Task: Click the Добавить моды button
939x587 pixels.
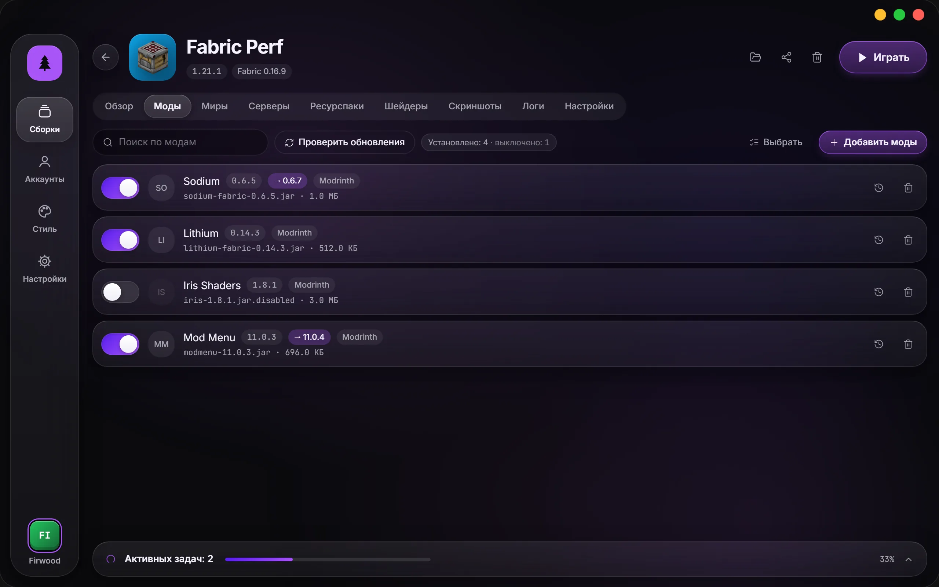Action: tap(873, 142)
